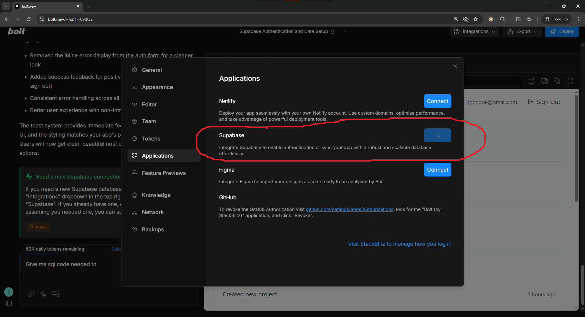Open project title options menu

pyautogui.click(x=345, y=31)
